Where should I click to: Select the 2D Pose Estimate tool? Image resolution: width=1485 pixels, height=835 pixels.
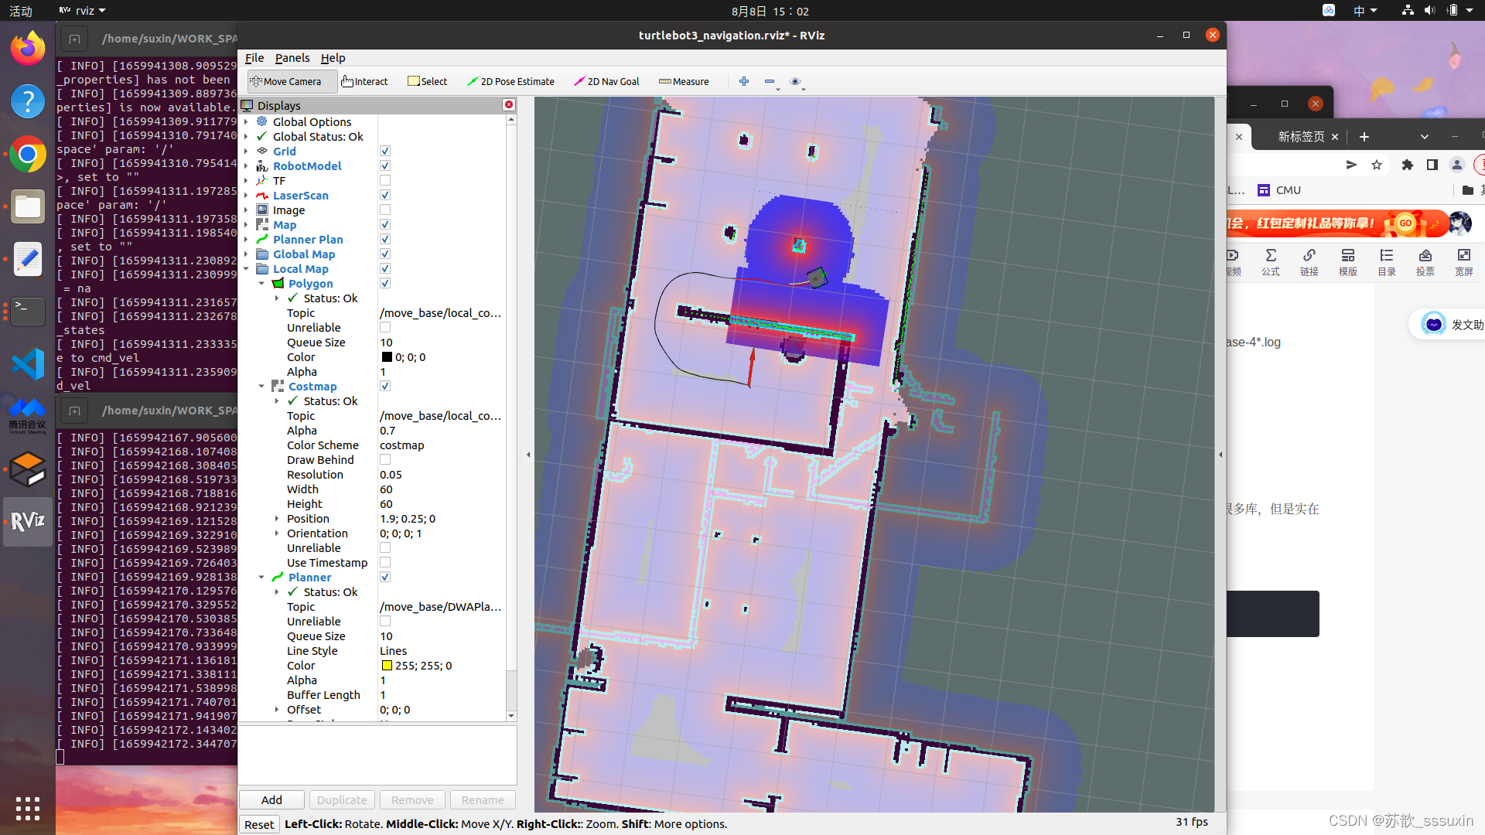[x=510, y=81]
